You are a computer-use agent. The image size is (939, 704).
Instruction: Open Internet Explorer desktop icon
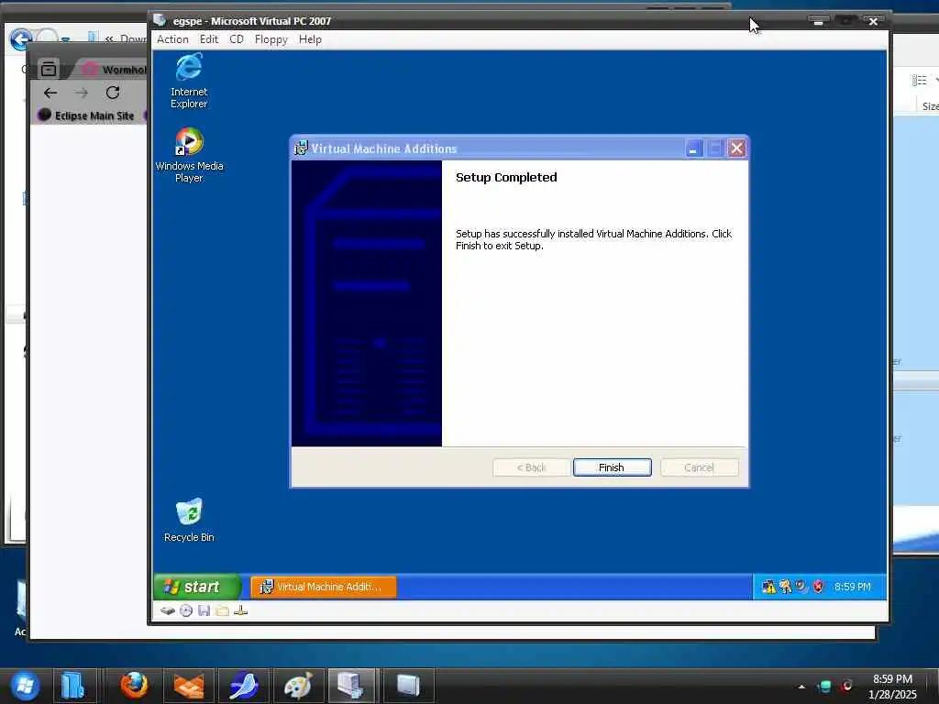click(x=189, y=81)
